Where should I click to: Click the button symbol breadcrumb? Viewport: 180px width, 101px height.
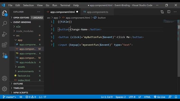point(100,18)
